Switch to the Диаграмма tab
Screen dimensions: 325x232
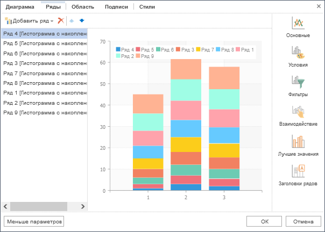tap(20, 7)
